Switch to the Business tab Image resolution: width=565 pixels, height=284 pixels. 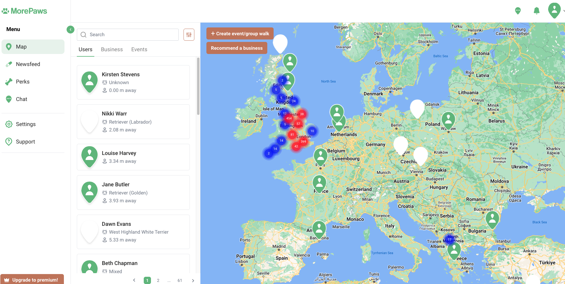tap(112, 49)
